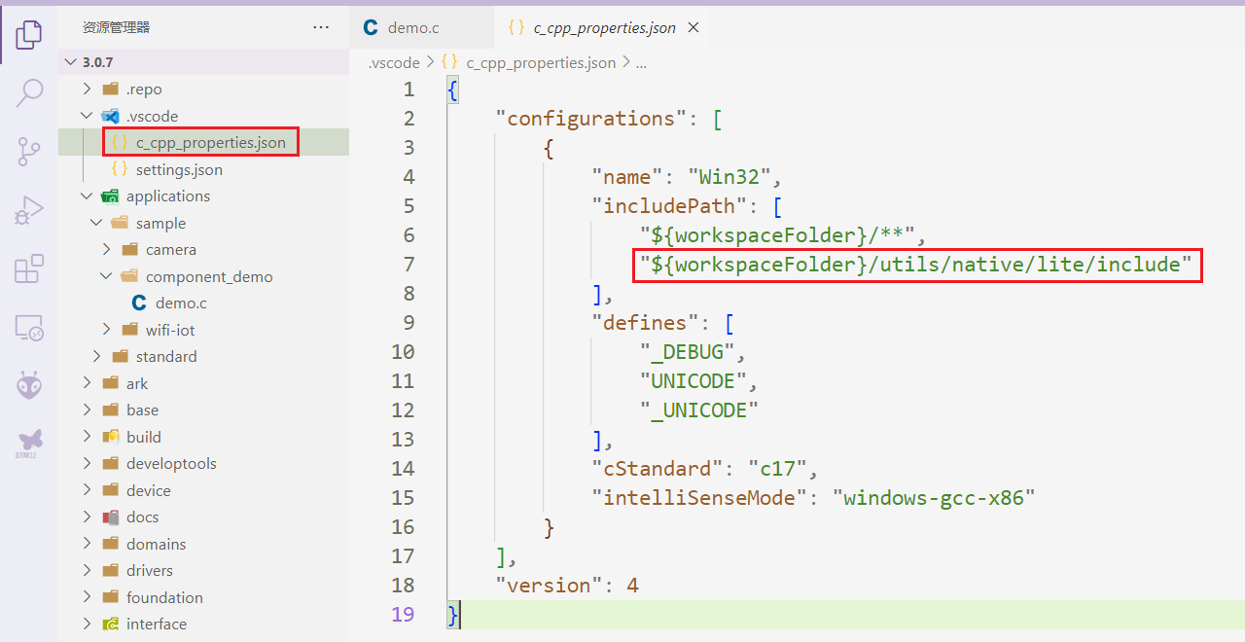Collapse the component_demo folder
The width and height of the screenshot is (1245, 642).
pos(208,276)
